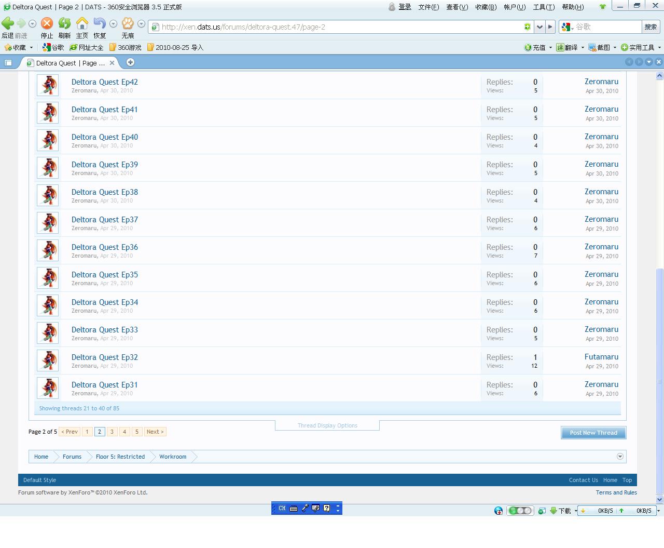Click Post New Thread button
Screen dimensions: 664x548
click(x=593, y=433)
